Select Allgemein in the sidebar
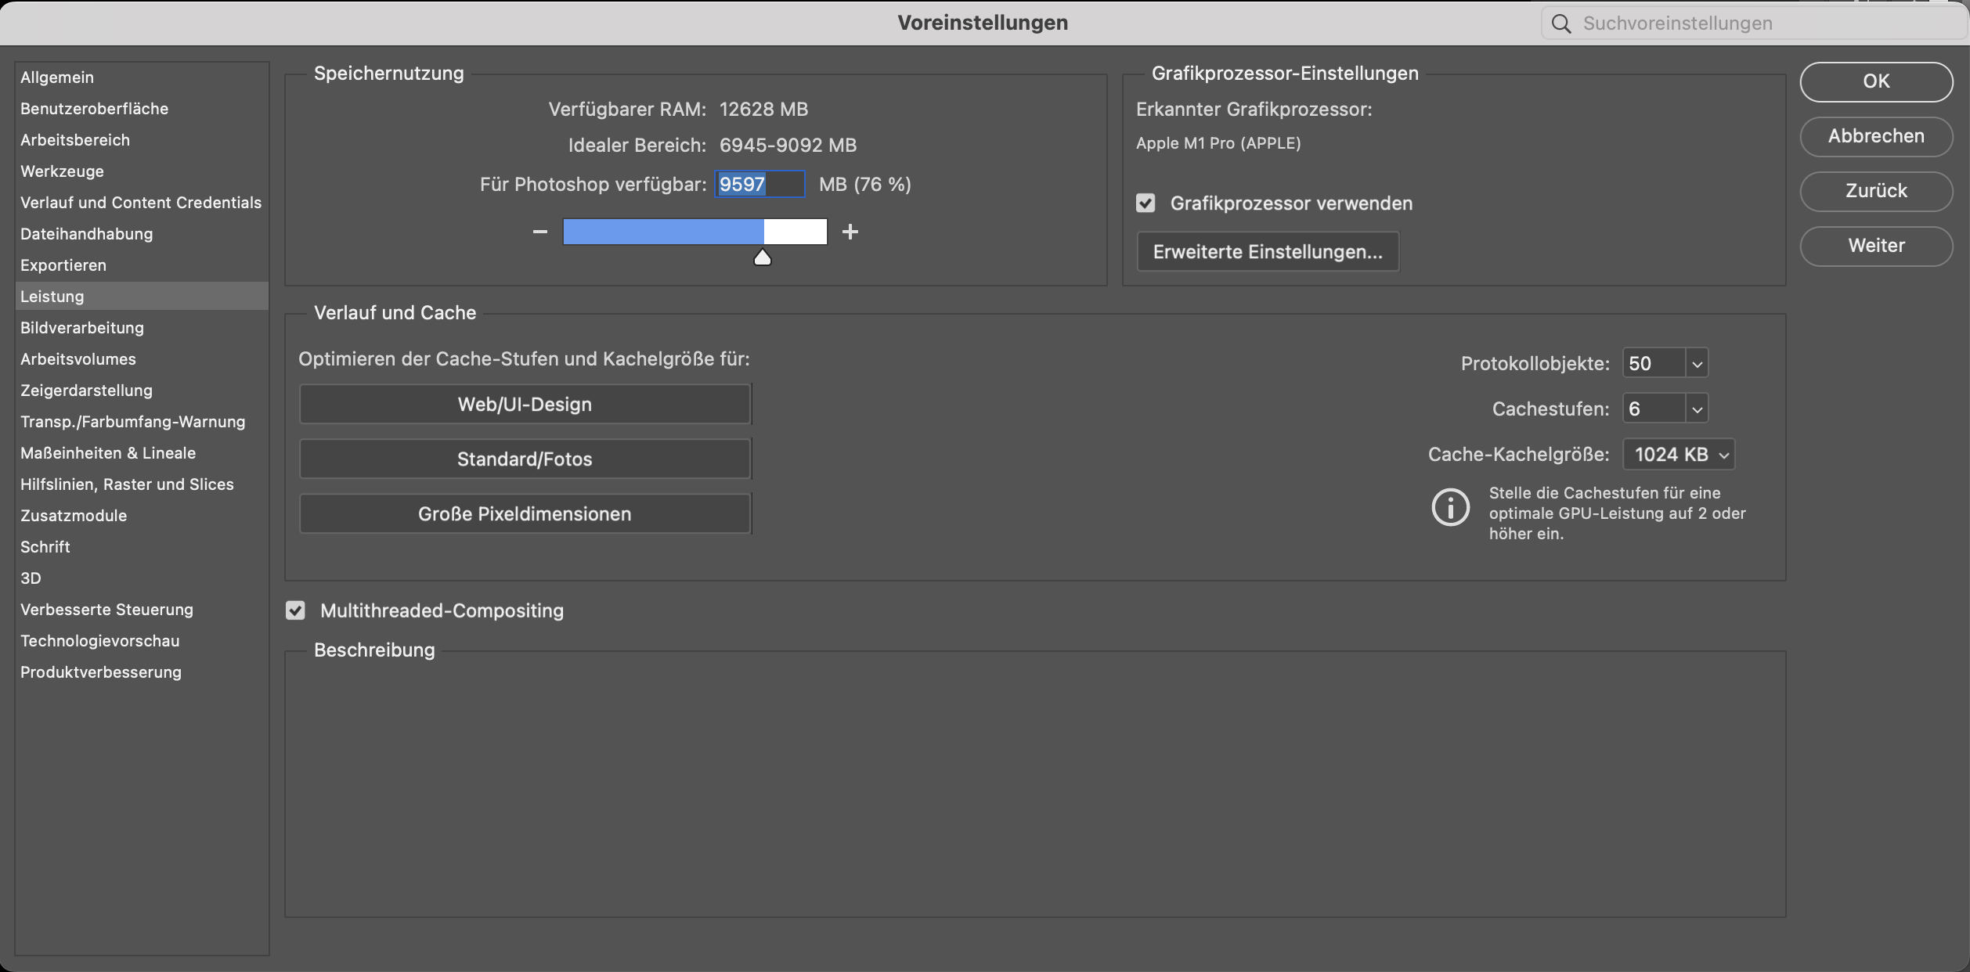 (x=142, y=77)
